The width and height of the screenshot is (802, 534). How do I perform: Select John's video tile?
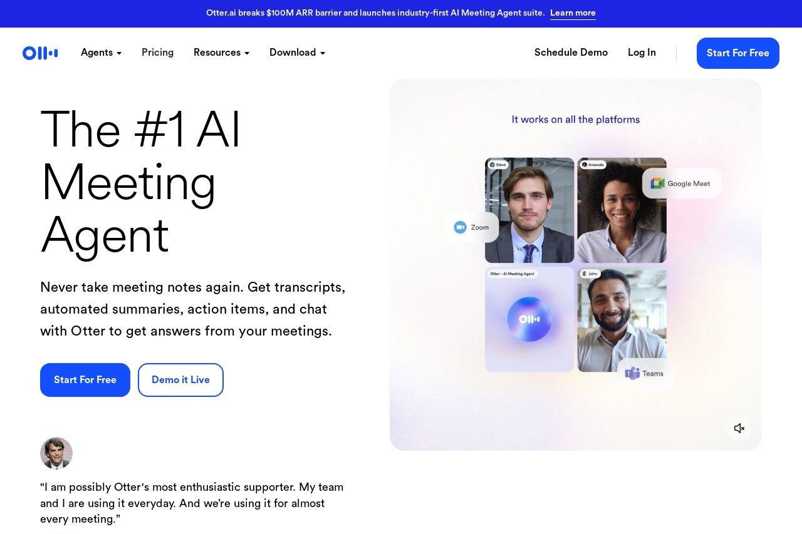coord(622,319)
